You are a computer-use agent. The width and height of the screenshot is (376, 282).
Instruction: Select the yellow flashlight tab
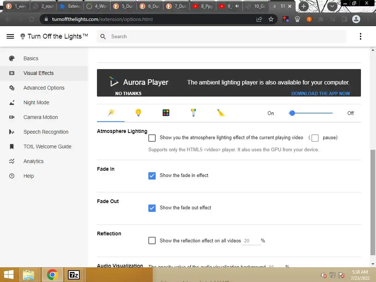pyautogui.click(x=221, y=112)
